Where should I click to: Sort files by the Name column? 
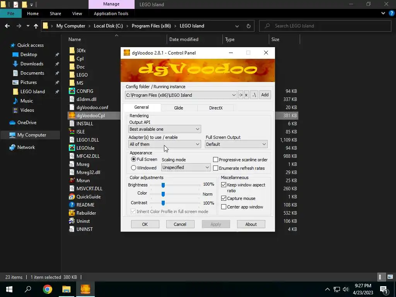coord(75,39)
